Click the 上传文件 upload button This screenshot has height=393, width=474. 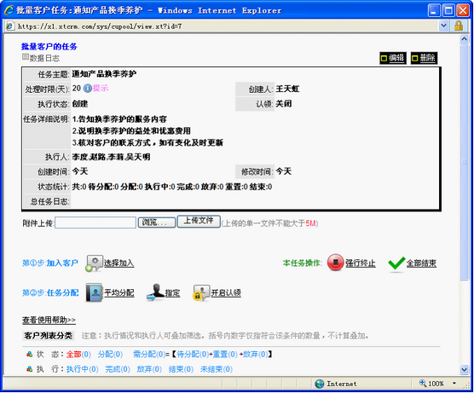point(199,222)
